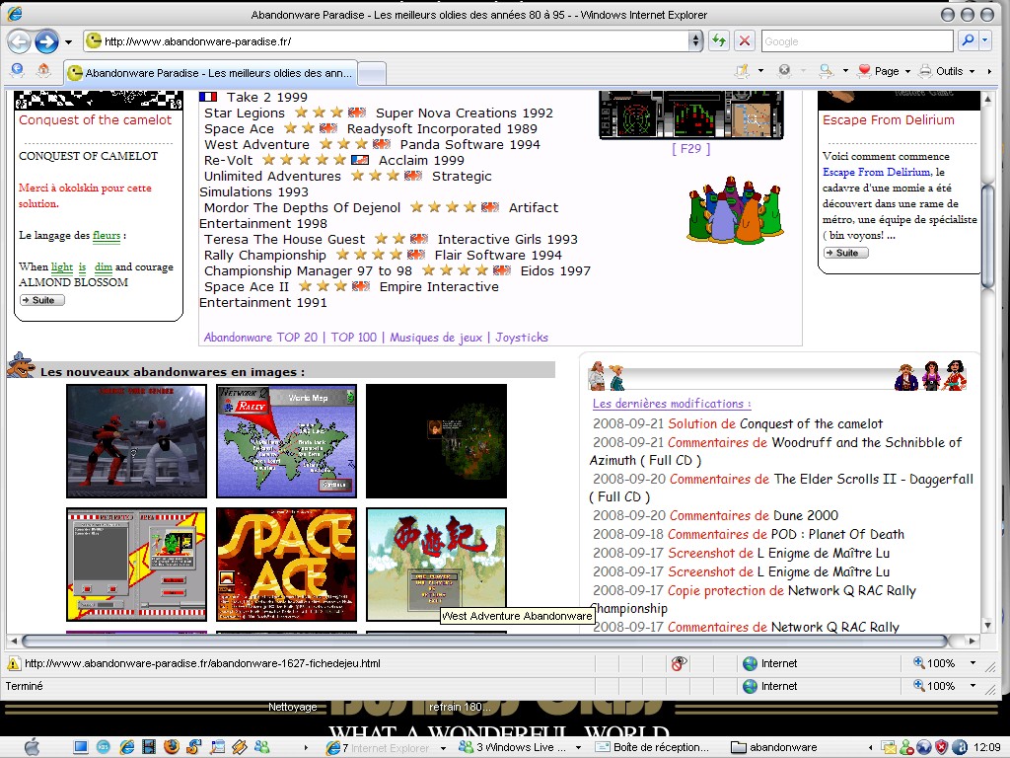Open the address bar history dropdown
This screenshot has width=1010, height=758.
pyautogui.click(x=695, y=41)
